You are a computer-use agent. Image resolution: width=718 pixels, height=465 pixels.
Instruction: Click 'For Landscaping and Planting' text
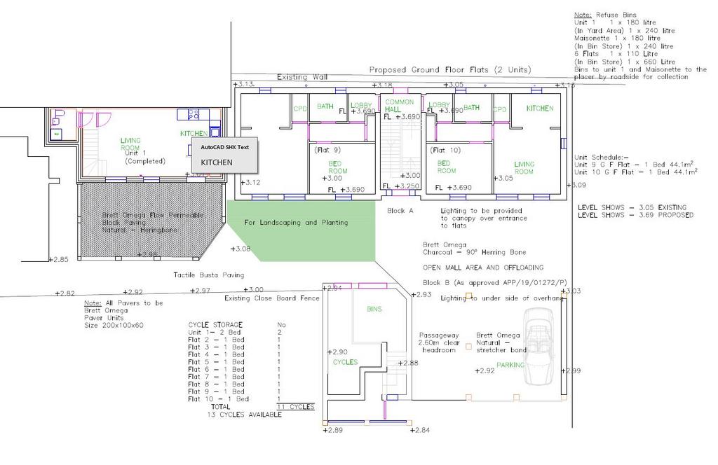296,222
